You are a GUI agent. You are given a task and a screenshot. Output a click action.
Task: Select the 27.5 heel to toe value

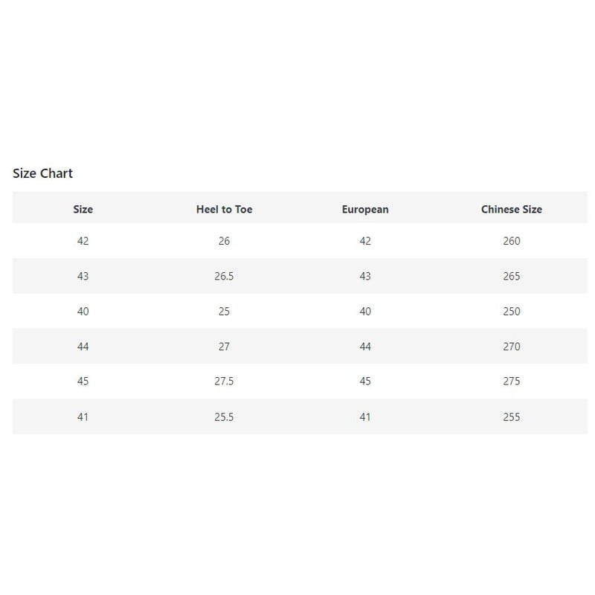224,381
